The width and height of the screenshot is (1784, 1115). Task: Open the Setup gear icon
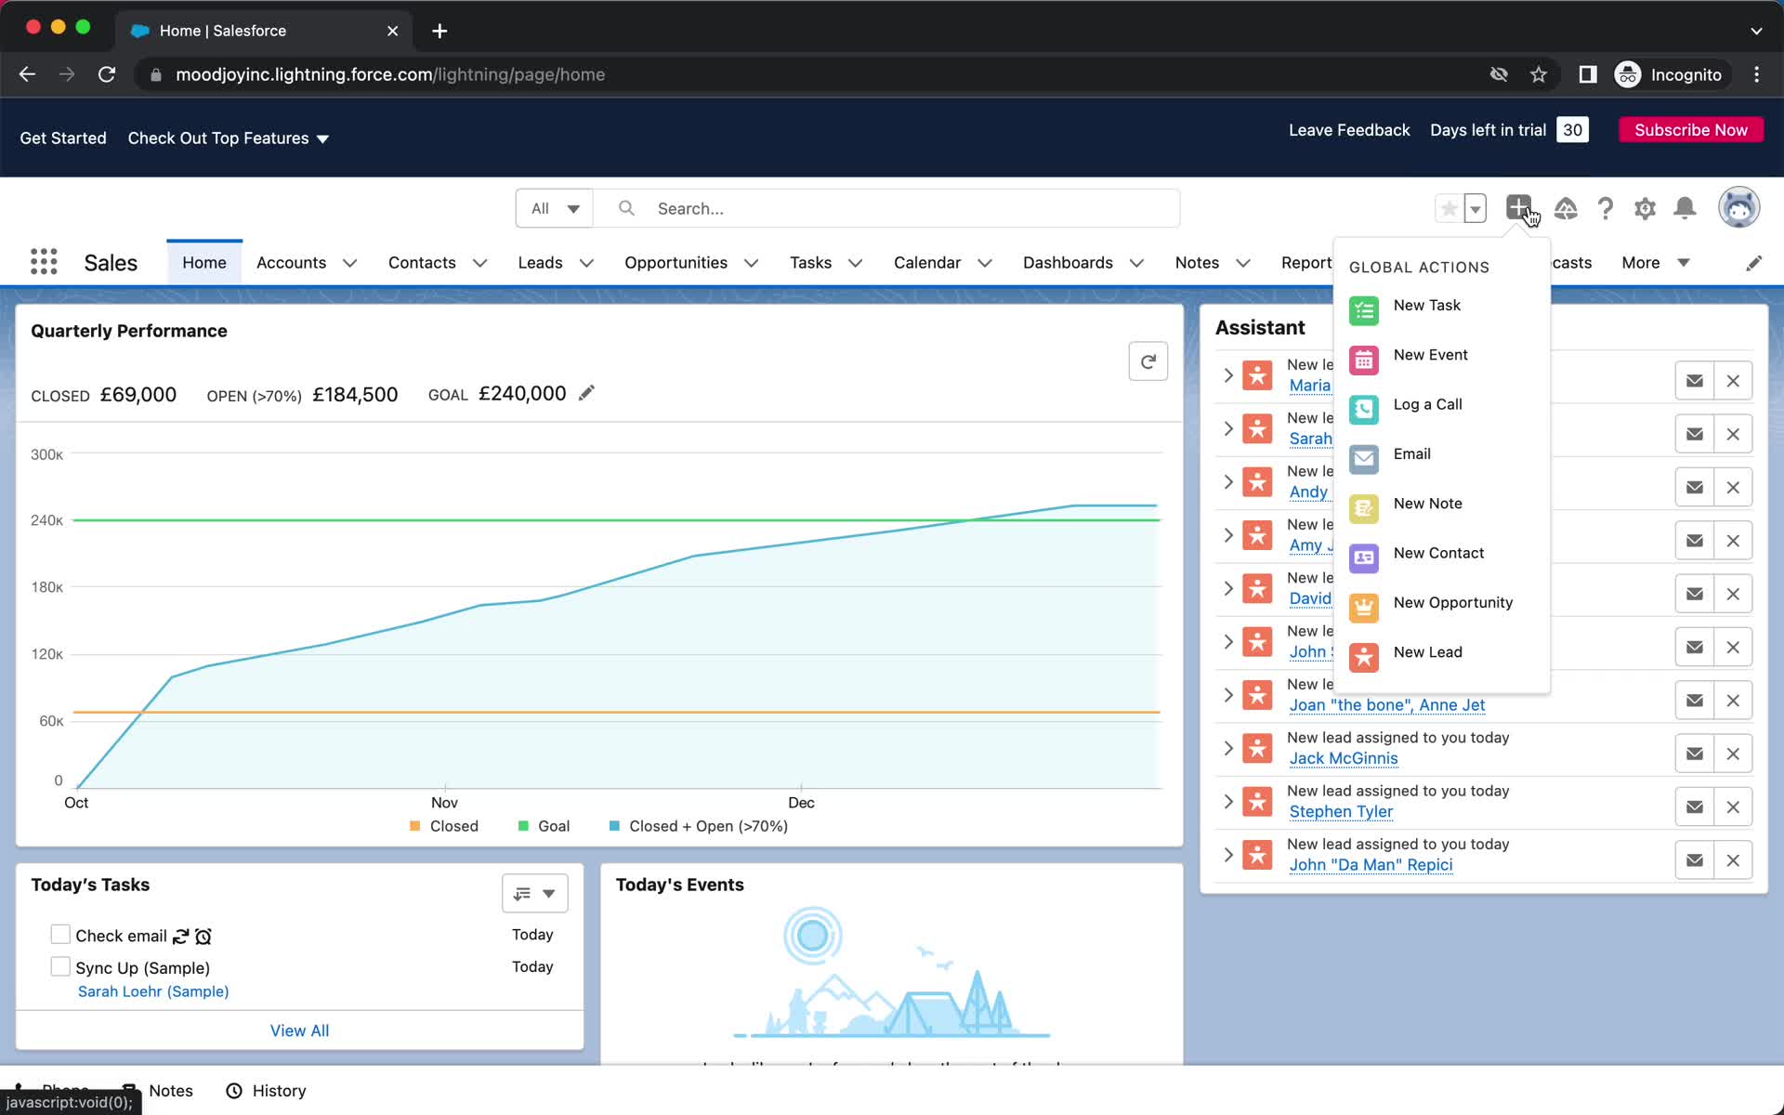1645,208
